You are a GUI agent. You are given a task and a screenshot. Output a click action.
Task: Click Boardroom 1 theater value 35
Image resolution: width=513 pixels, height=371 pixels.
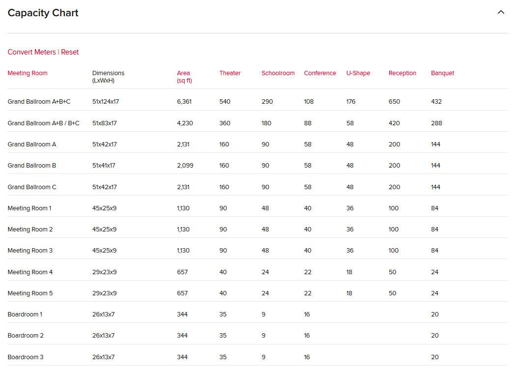click(223, 314)
